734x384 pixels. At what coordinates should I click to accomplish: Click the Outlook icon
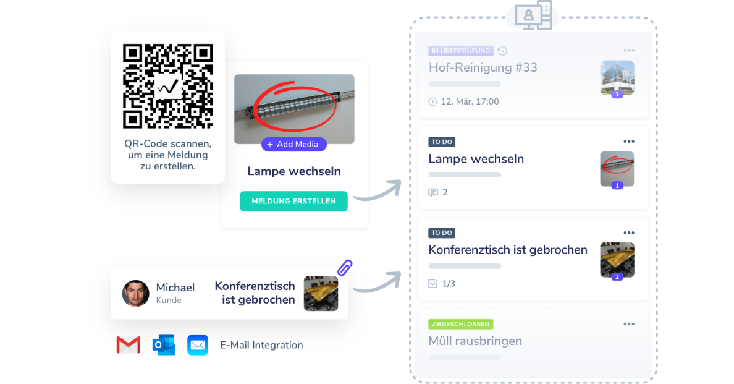point(163,344)
